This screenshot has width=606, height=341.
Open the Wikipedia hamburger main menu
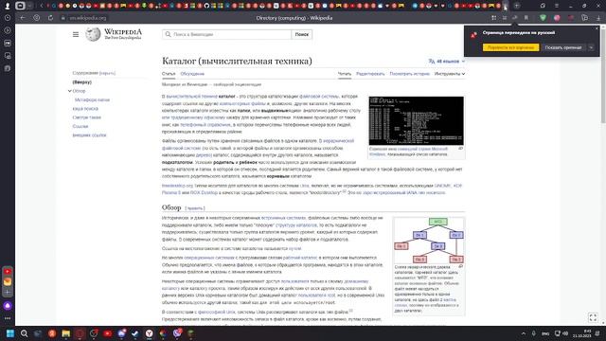tap(76, 34)
